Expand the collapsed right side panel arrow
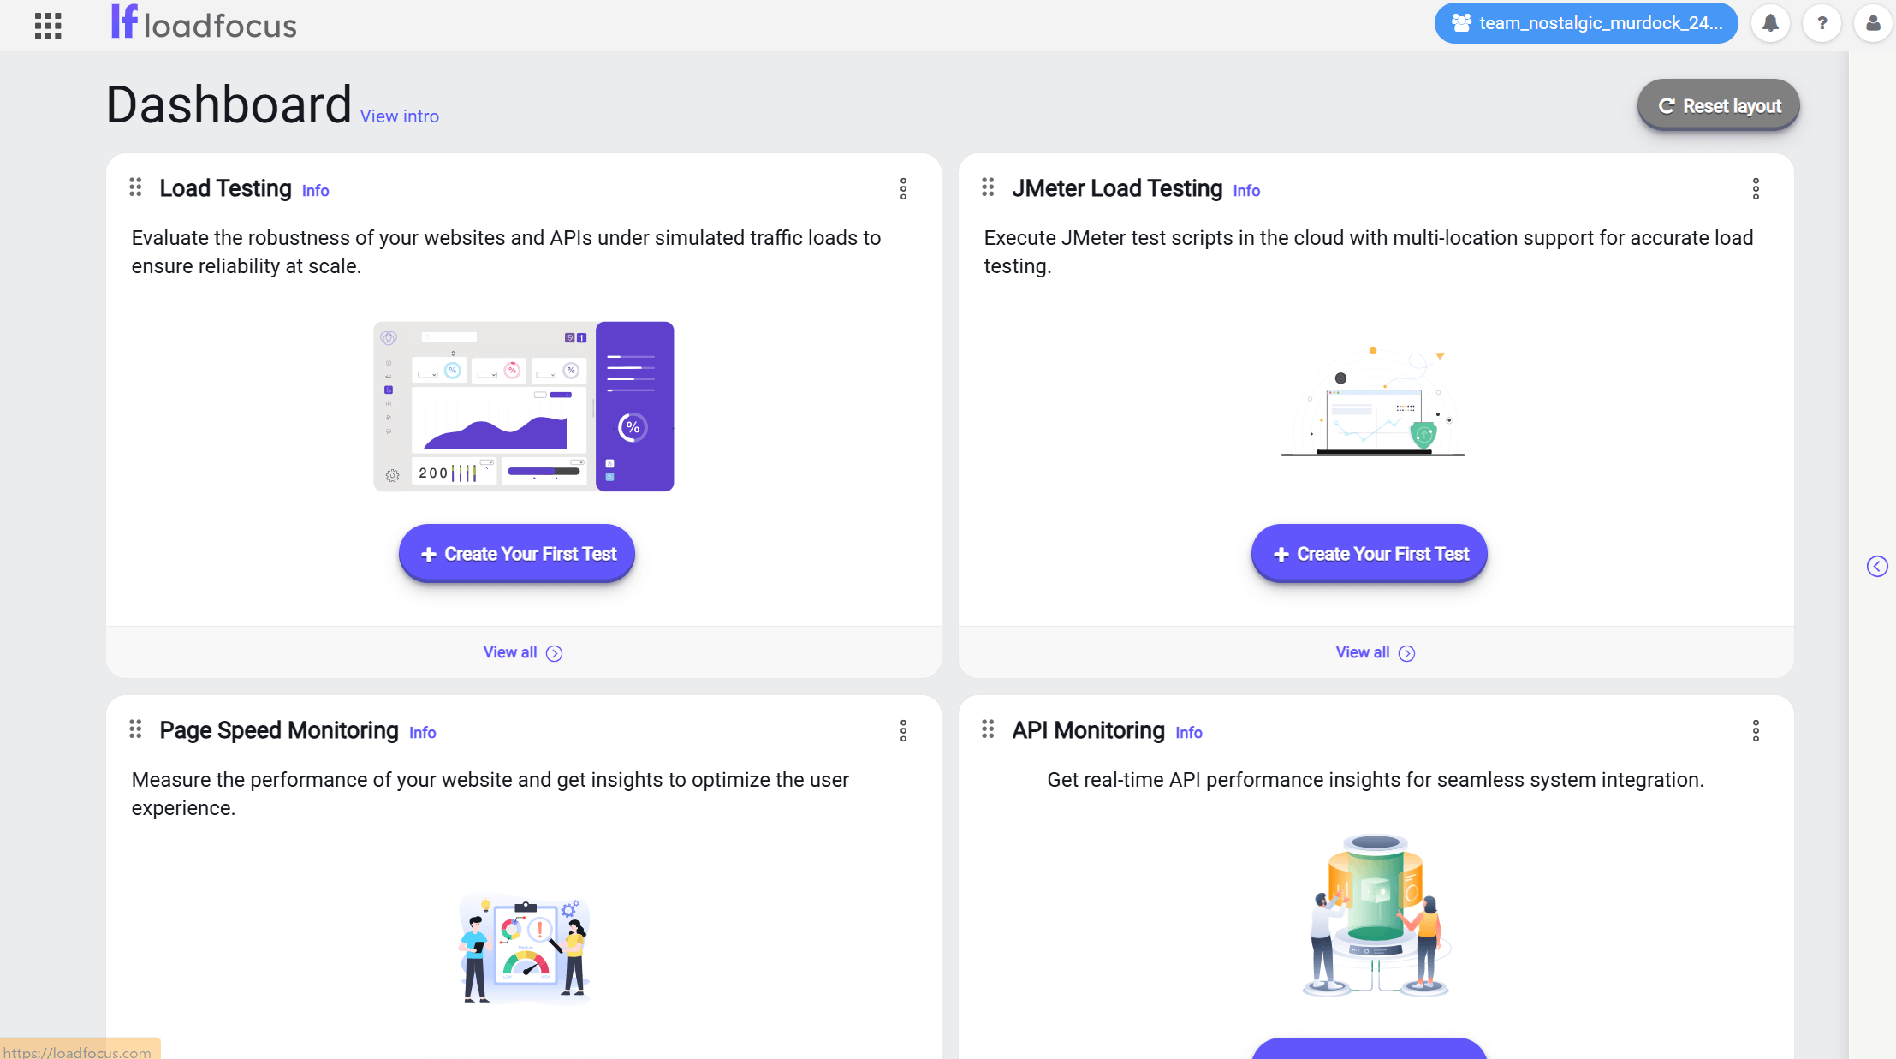 tap(1877, 566)
